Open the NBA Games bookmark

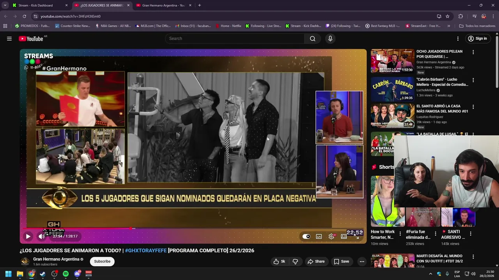pyautogui.click(x=113, y=26)
